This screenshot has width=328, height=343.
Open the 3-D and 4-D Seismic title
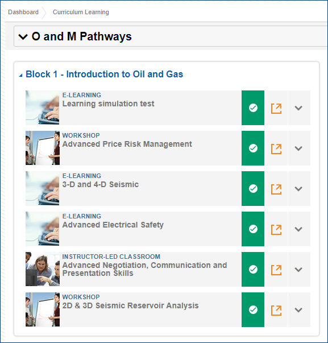point(101,184)
